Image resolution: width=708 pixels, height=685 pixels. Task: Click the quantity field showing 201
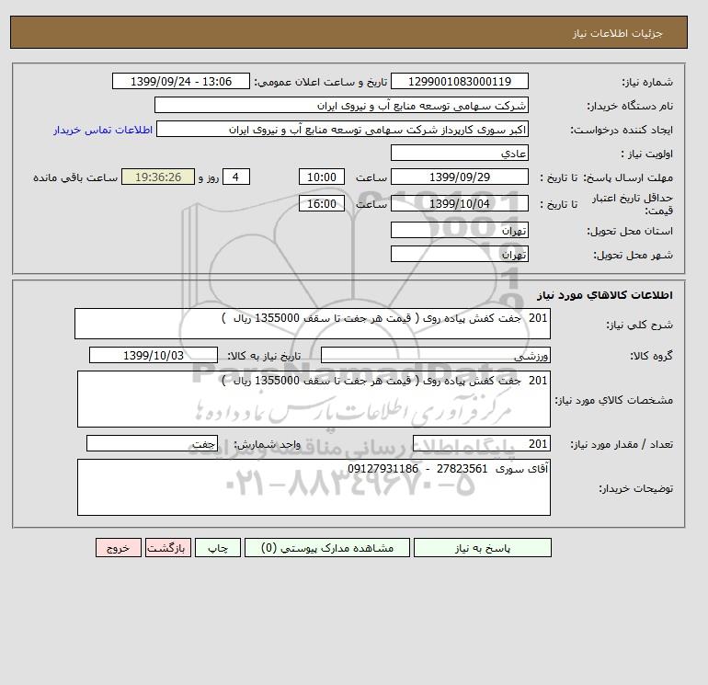[x=481, y=444]
